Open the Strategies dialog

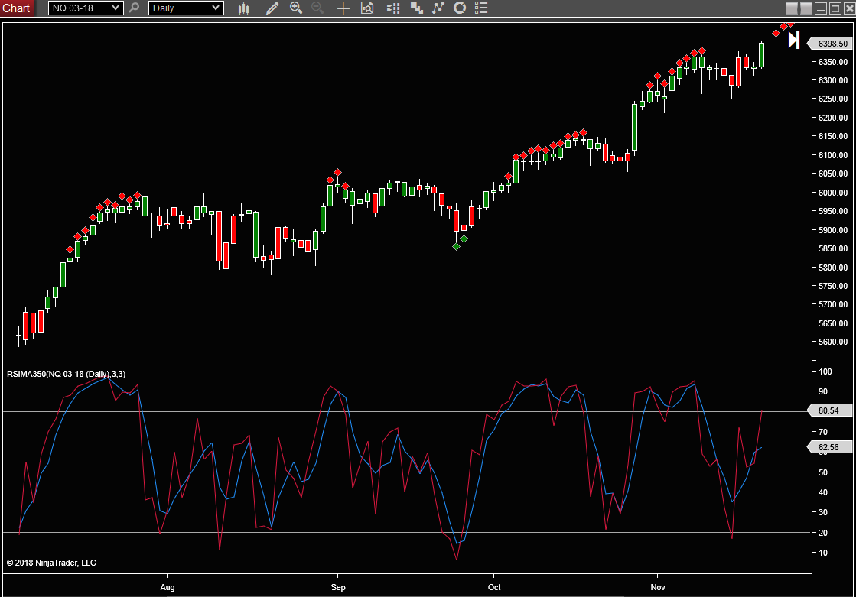pos(460,8)
